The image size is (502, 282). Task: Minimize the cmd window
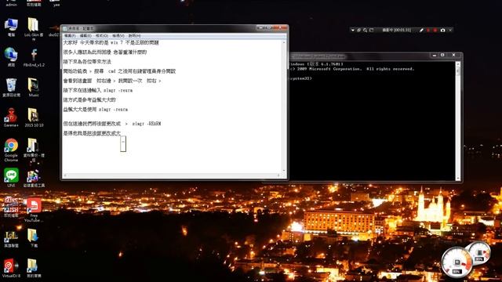coord(434,56)
